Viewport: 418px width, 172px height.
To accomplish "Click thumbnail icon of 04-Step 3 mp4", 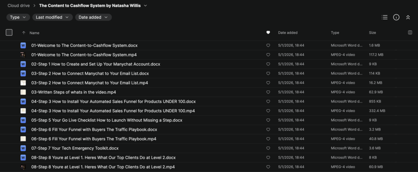I will 23,111.
